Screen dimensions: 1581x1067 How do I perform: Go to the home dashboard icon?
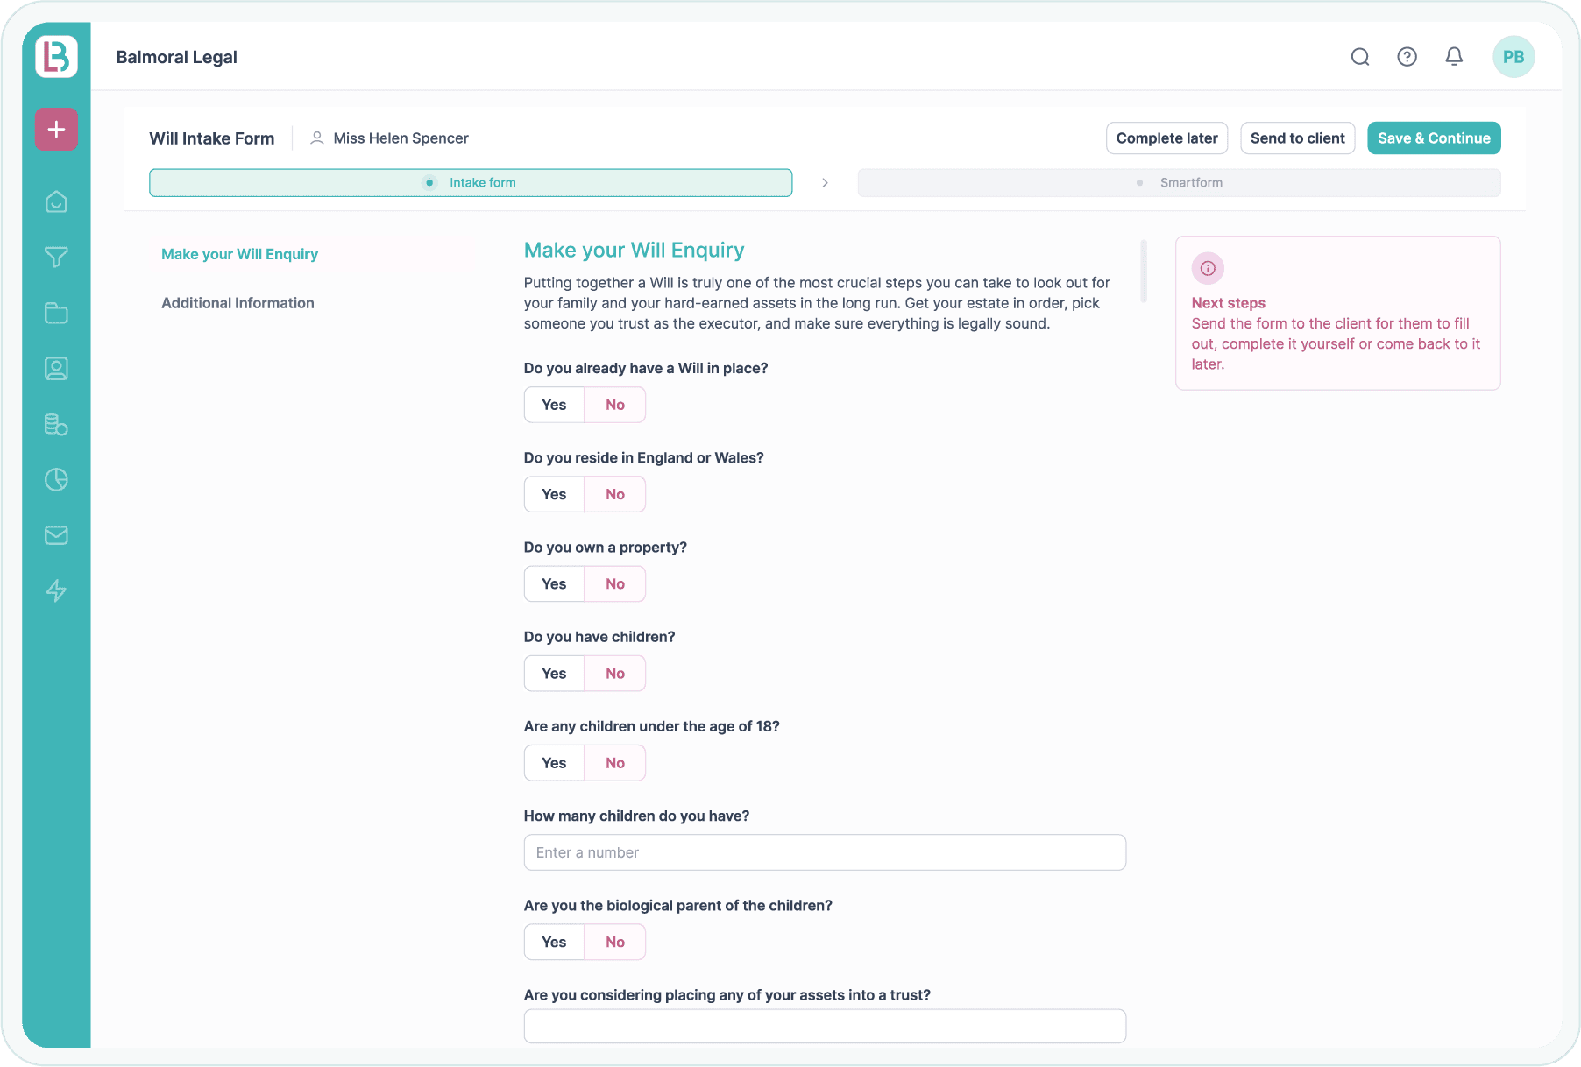(55, 201)
